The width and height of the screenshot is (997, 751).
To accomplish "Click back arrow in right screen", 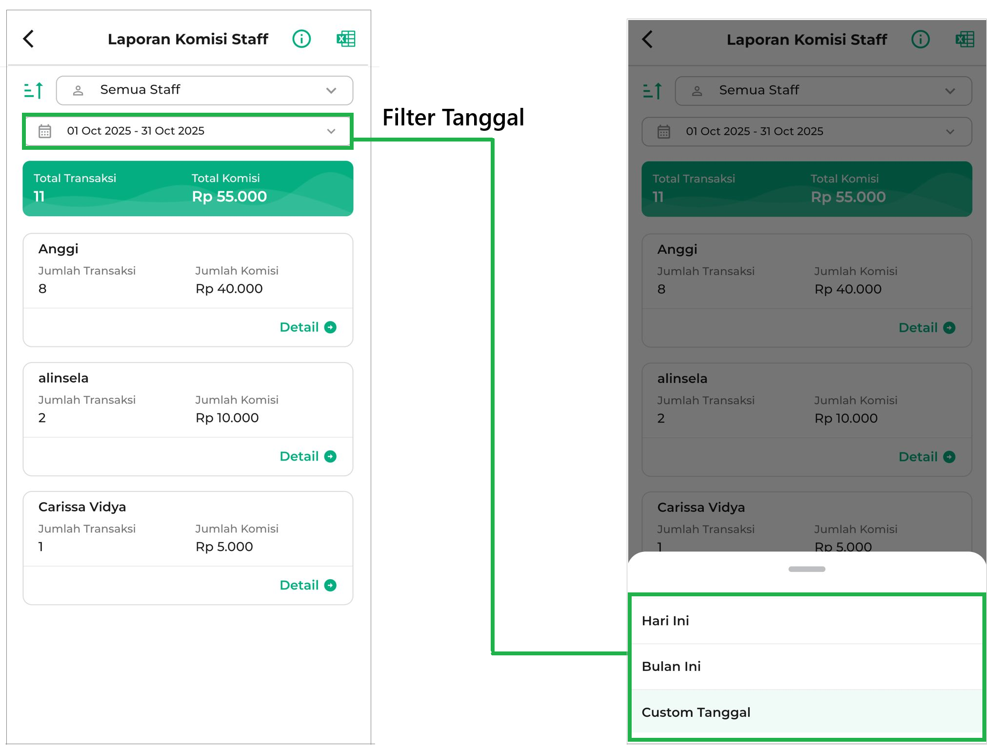I will (648, 40).
